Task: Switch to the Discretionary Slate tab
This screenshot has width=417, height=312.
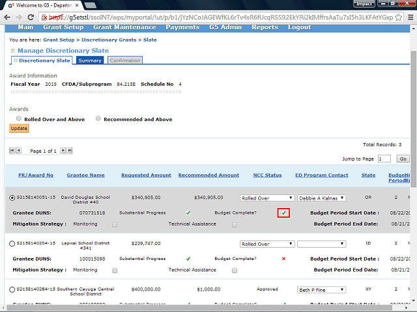Action: (x=42, y=60)
